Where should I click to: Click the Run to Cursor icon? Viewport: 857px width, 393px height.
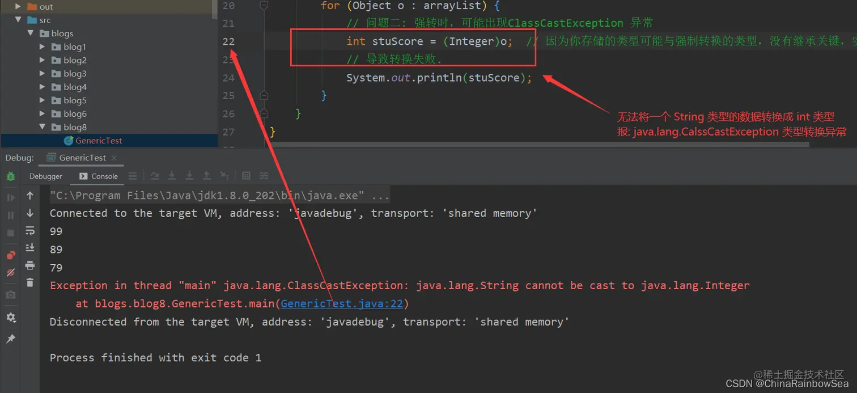[224, 176]
